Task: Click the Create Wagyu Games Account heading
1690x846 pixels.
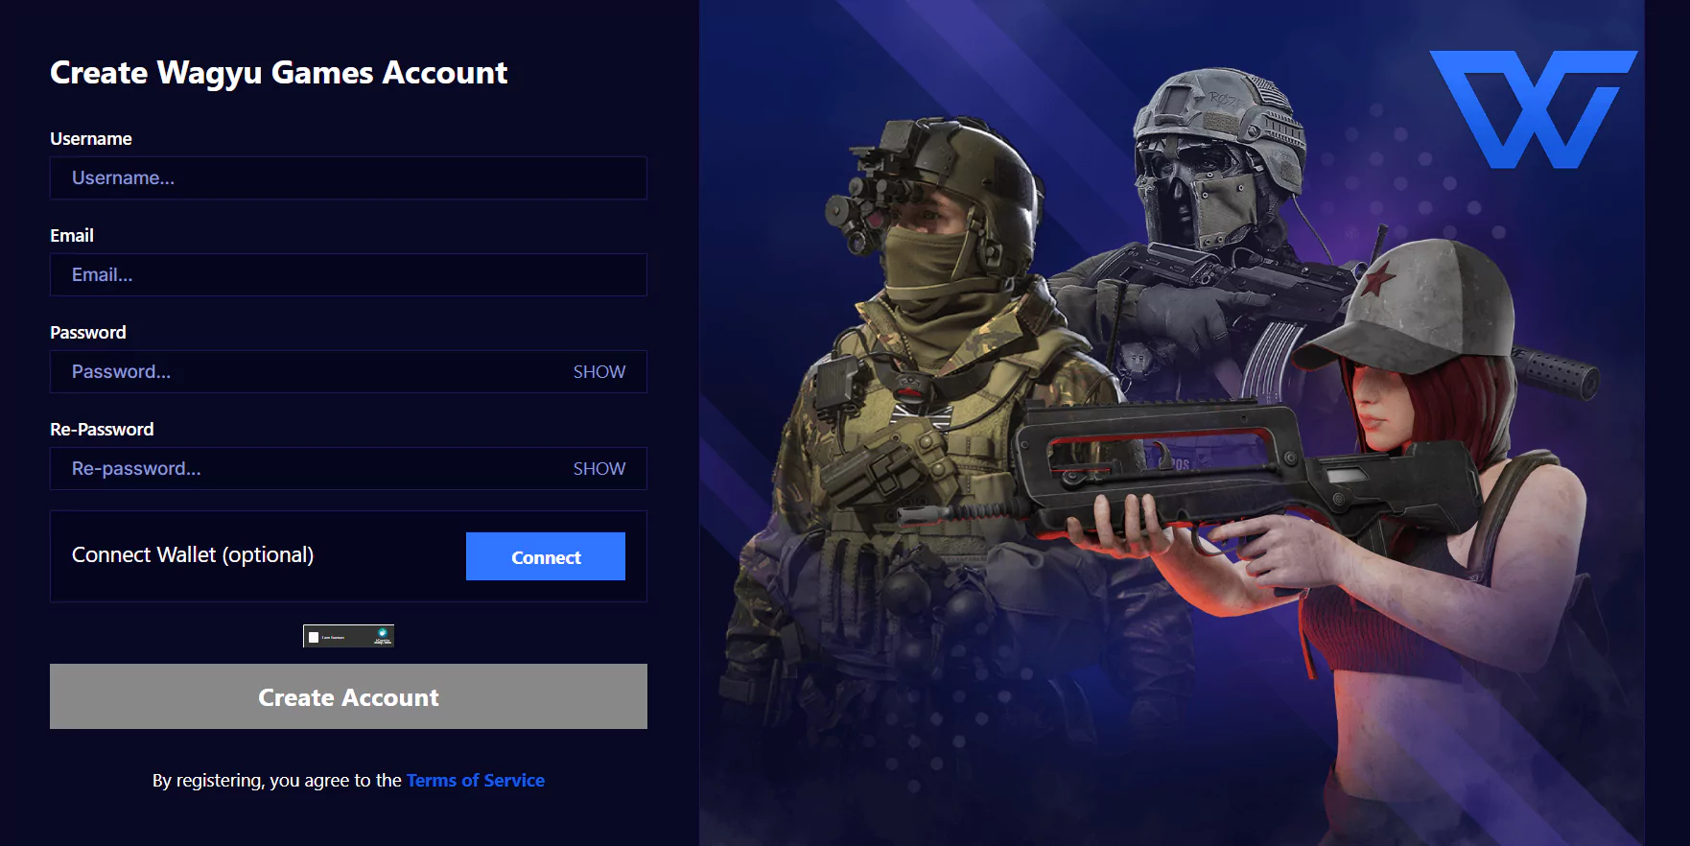Action: [x=278, y=73]
